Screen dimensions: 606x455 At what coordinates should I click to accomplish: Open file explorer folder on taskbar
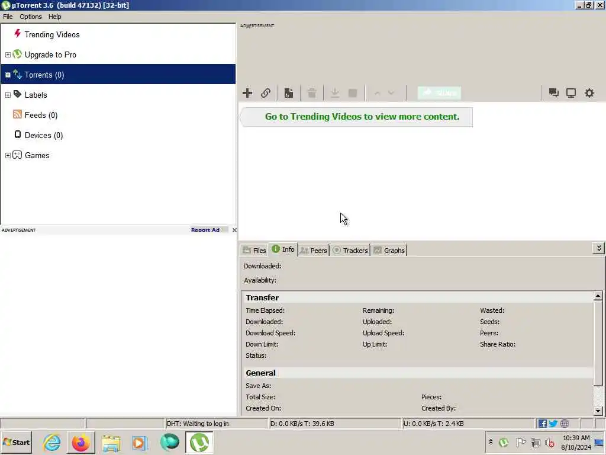pos(111,442)
